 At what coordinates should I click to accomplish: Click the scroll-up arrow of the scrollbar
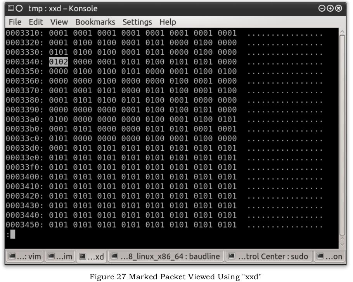342,32
